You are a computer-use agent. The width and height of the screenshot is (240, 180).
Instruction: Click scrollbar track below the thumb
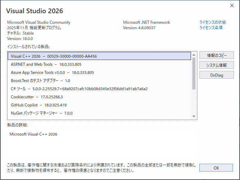[194, 102]
